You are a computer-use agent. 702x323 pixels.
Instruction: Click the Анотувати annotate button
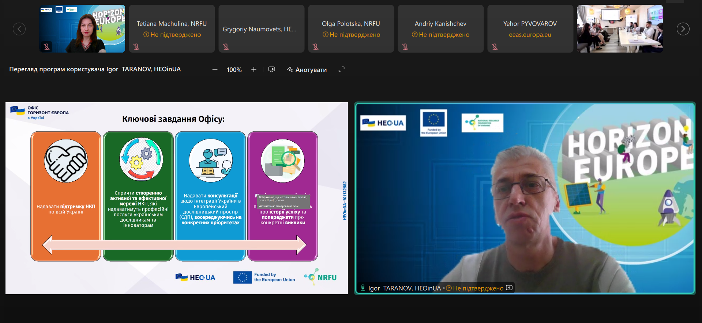point(307,69)
